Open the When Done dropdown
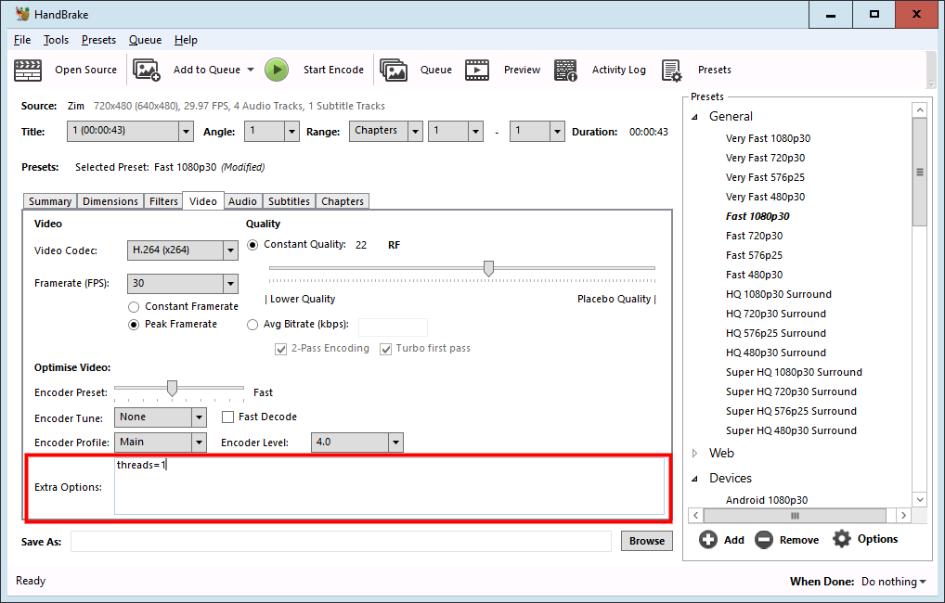 (x=894, y=582)
